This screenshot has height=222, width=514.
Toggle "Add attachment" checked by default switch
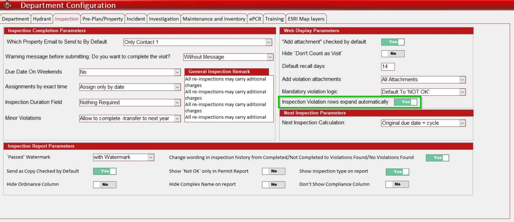click(x=392, y=42)
